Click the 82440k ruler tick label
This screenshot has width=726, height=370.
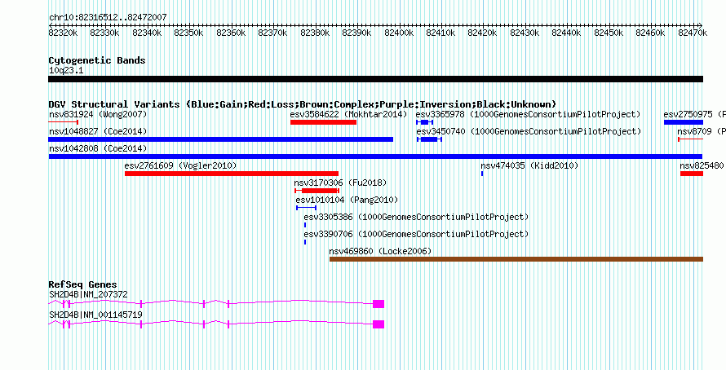point(566,33)
